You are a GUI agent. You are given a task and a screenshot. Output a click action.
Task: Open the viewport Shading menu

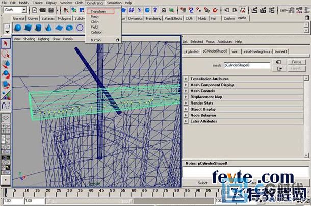(x=29, y=39)
